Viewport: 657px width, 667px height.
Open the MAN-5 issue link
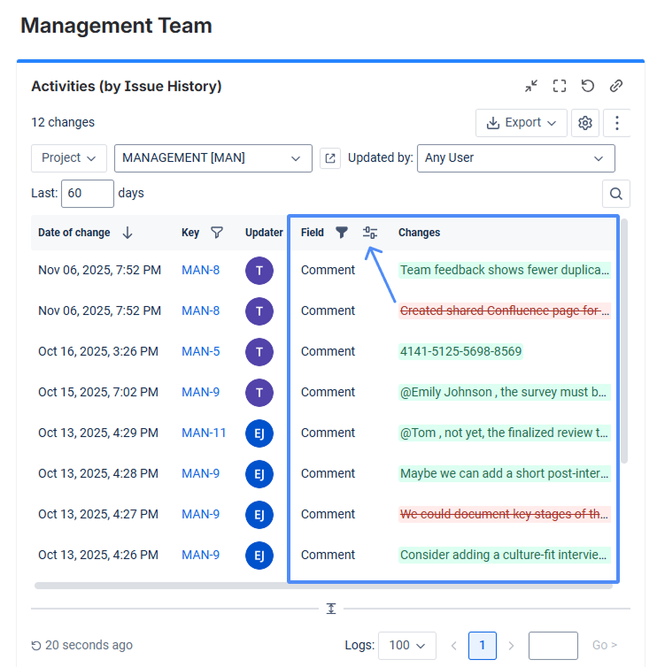tap(200, 351)
